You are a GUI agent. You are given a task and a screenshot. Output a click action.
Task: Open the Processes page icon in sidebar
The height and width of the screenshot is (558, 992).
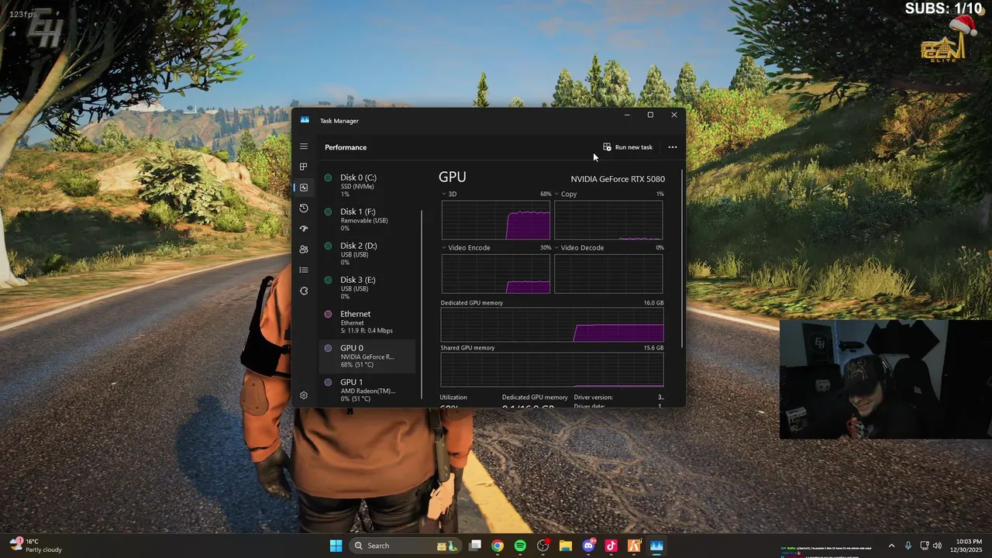point(304,167)
